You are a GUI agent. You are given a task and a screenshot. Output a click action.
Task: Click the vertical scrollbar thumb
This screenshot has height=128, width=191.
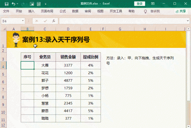point(188,66)
